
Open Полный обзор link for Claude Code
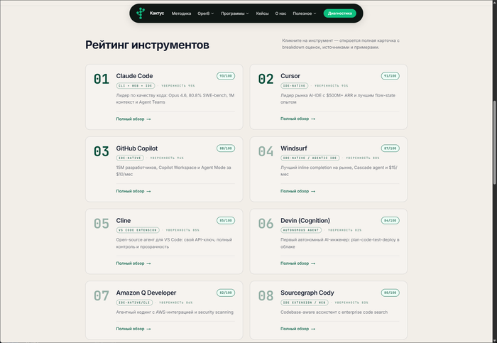click(x=133, y=119)
